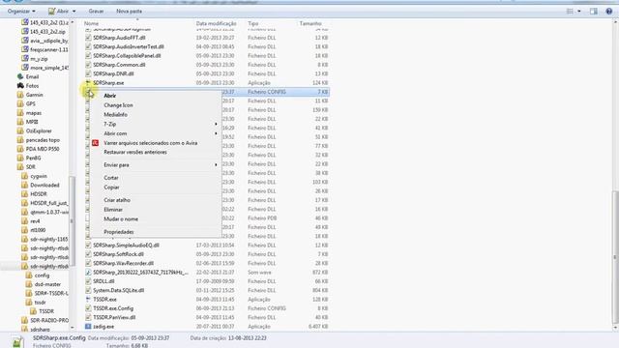Click the TSSDR.exe.Config file icon
This screenshot has height=348, width=619.
pyautogui.click(x=88, y=308)
